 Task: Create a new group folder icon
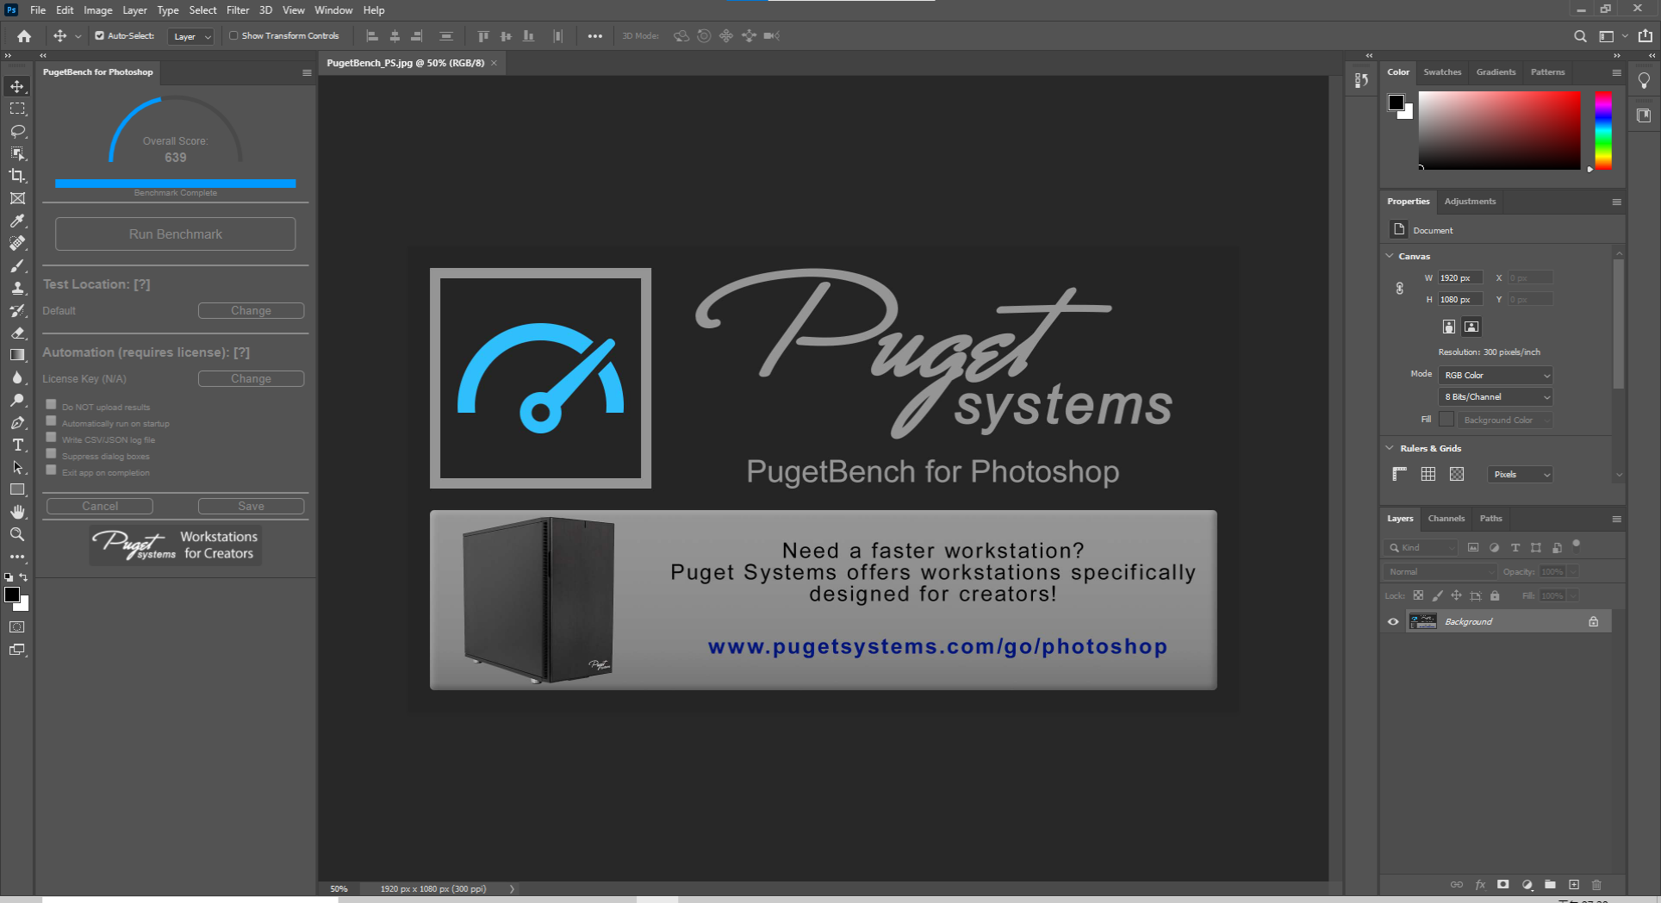[x=1550, y=885]
